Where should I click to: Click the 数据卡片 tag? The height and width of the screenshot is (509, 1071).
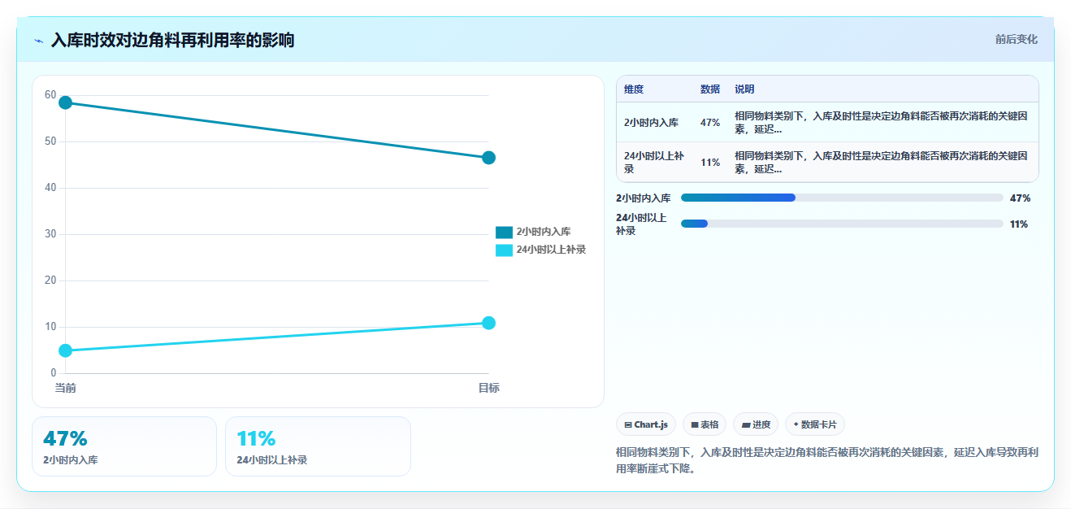pyautogui.click(x=815, y=424)
